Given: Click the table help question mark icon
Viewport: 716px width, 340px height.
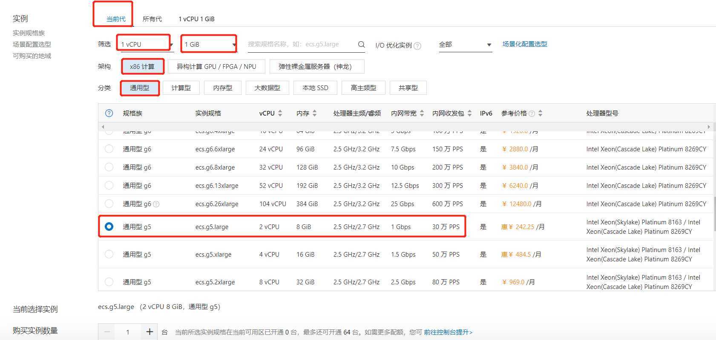Looking at the screenshot, I should (109, 113).
